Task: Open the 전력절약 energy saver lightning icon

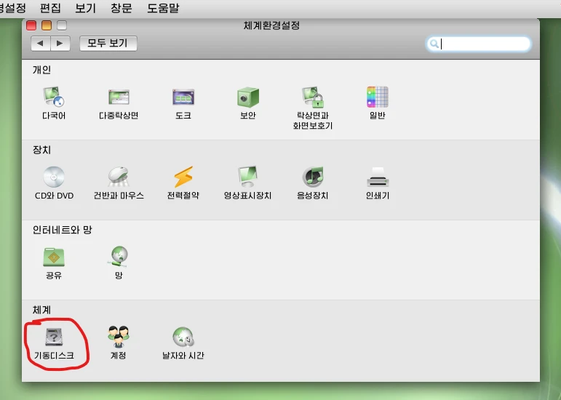Action: 183,177
